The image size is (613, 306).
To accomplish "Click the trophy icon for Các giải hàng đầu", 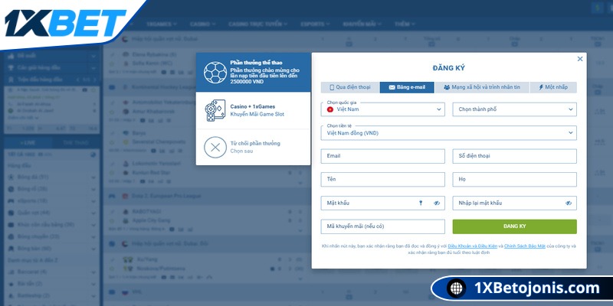I will coord(11,67).
